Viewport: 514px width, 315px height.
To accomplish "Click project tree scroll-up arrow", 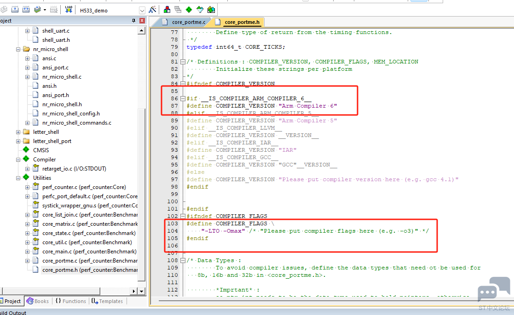I will tap(142, 31).
